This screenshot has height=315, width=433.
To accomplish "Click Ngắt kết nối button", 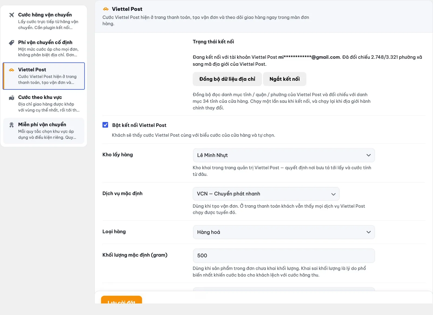I will click(x=284, y=79).
